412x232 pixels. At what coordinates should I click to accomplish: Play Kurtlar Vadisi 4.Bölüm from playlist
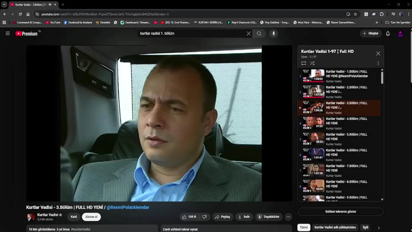point(340,123)
